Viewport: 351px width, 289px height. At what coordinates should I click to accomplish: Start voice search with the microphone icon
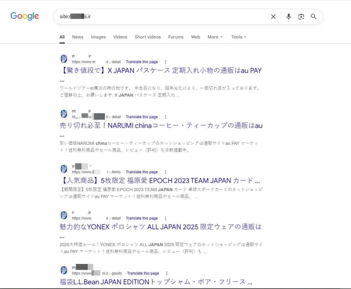(289, 16)
